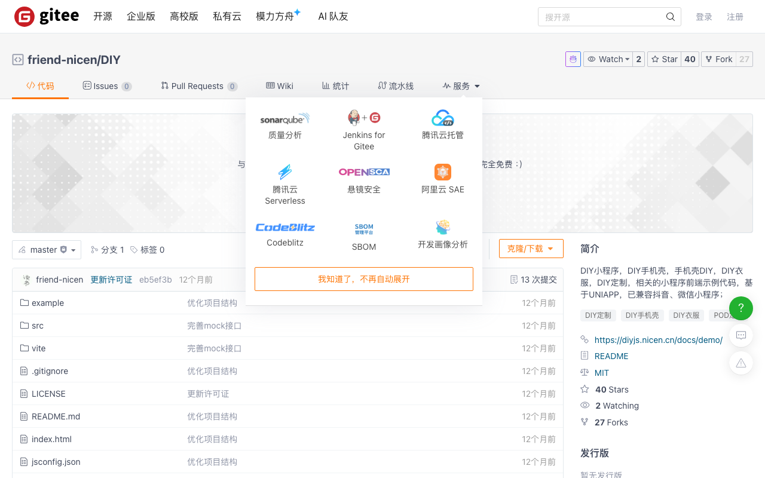The height and width of the screenshot is (478, 765).
Task: Open the feedback chat bubble icon
Action: click(741, 335)
